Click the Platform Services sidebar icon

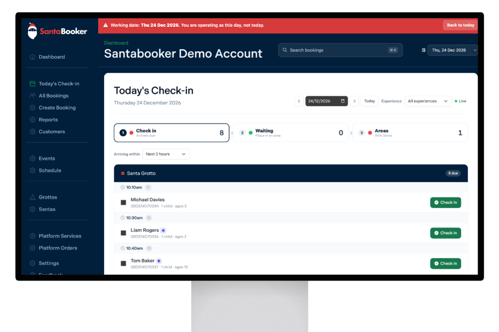[32, 236]
